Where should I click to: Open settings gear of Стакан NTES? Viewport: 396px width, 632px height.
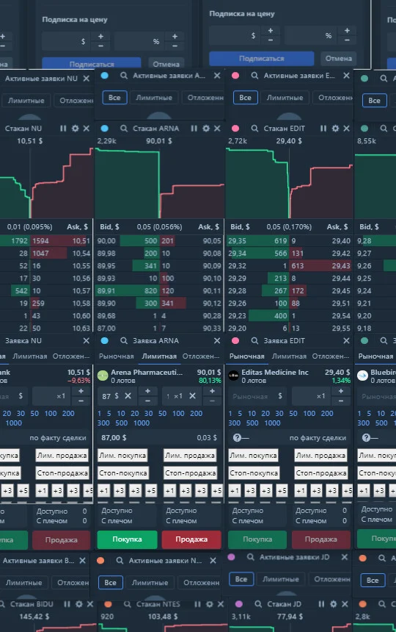click(210, 604)
